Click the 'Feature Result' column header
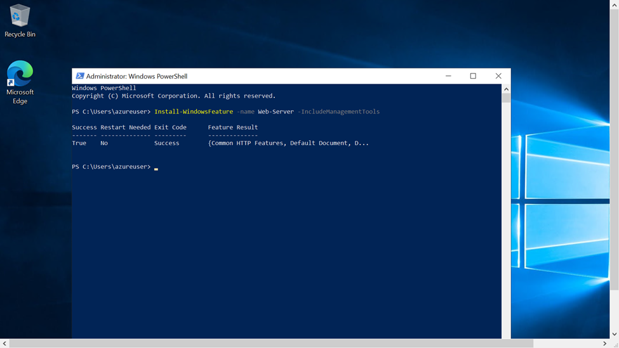 [233, 127]
